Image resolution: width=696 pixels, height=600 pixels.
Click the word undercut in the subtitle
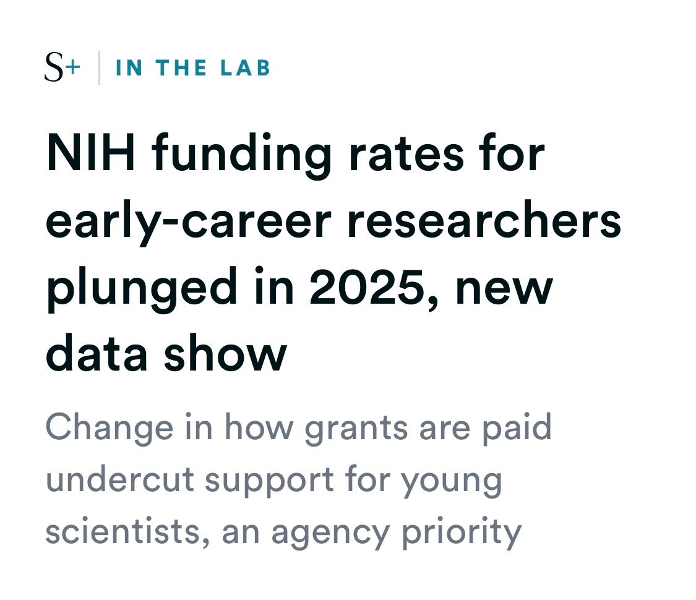(120, 479)
